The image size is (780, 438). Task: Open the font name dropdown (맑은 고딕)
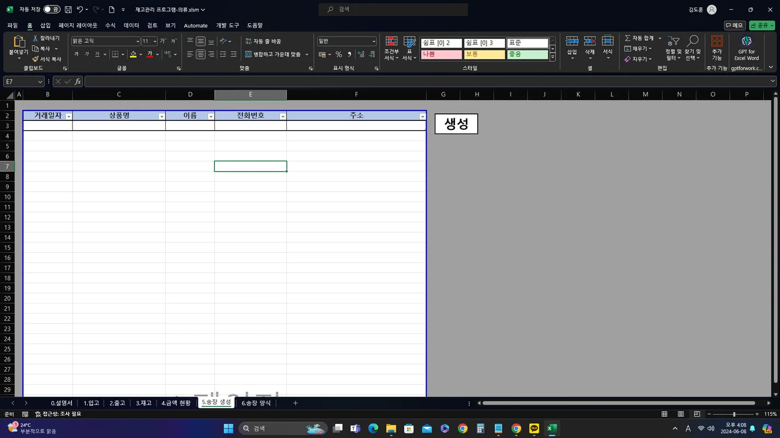click(x=137, y=41)
